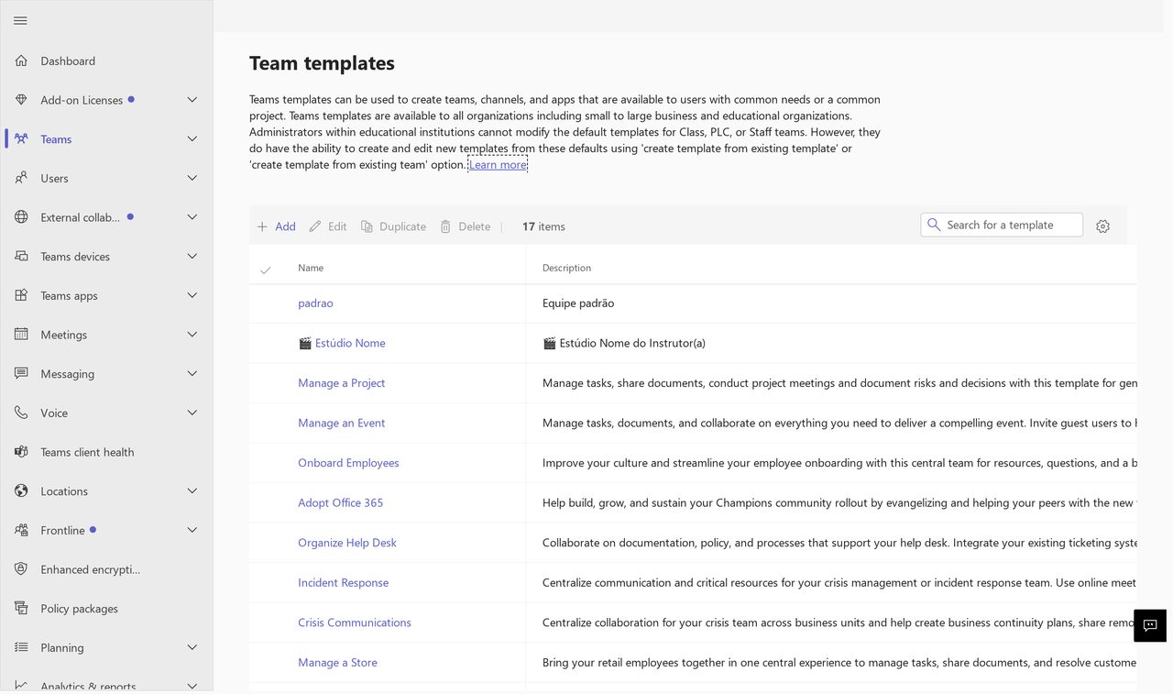1173x694 pixels.
Task: Open the Crisis Communications template
Action: 355,622
